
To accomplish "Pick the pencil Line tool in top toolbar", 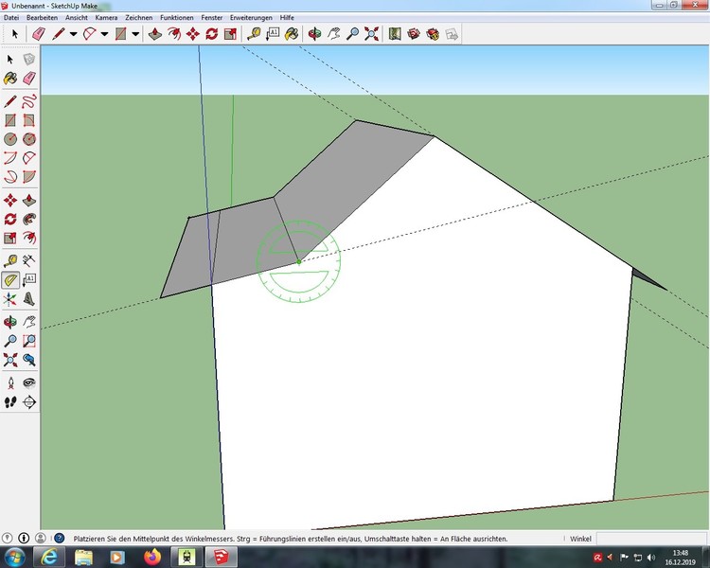I will pyautogui.click(x=59, y=34).
